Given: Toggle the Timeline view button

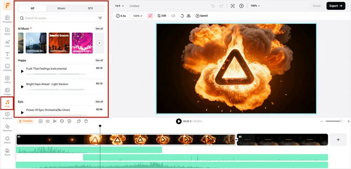Looking at the screenshot, I should [x=26, y=121].
